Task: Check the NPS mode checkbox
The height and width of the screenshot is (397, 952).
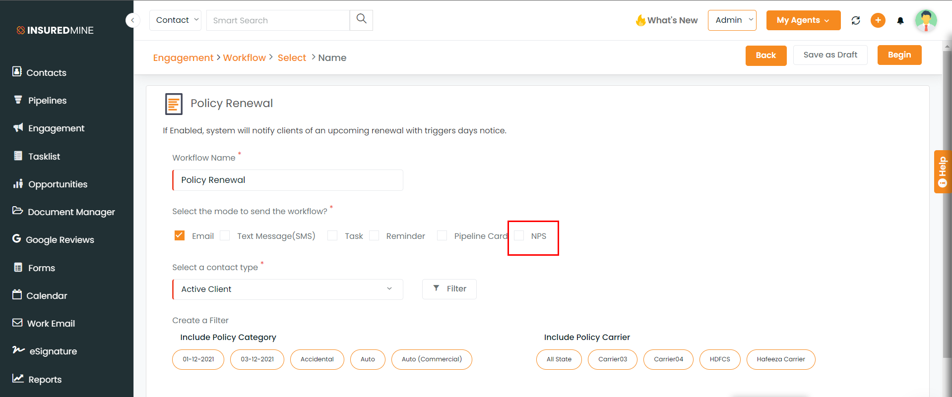Action: coord(519,235)
